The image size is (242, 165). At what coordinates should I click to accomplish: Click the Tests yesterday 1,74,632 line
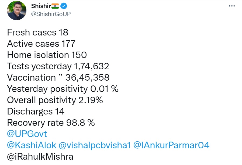click(x=58, y=66)
